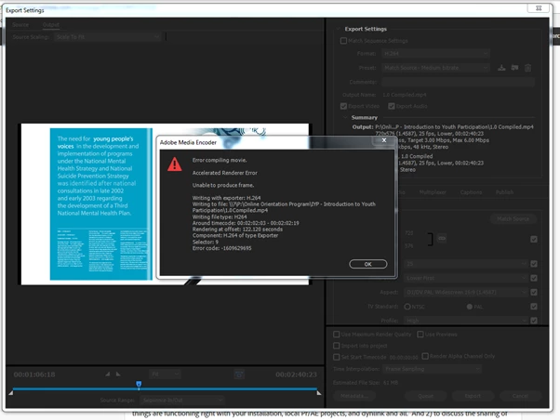This screenshot has height=420, width=560.
Task: Click the timeline in-point marker
Action: coord(11,393)
